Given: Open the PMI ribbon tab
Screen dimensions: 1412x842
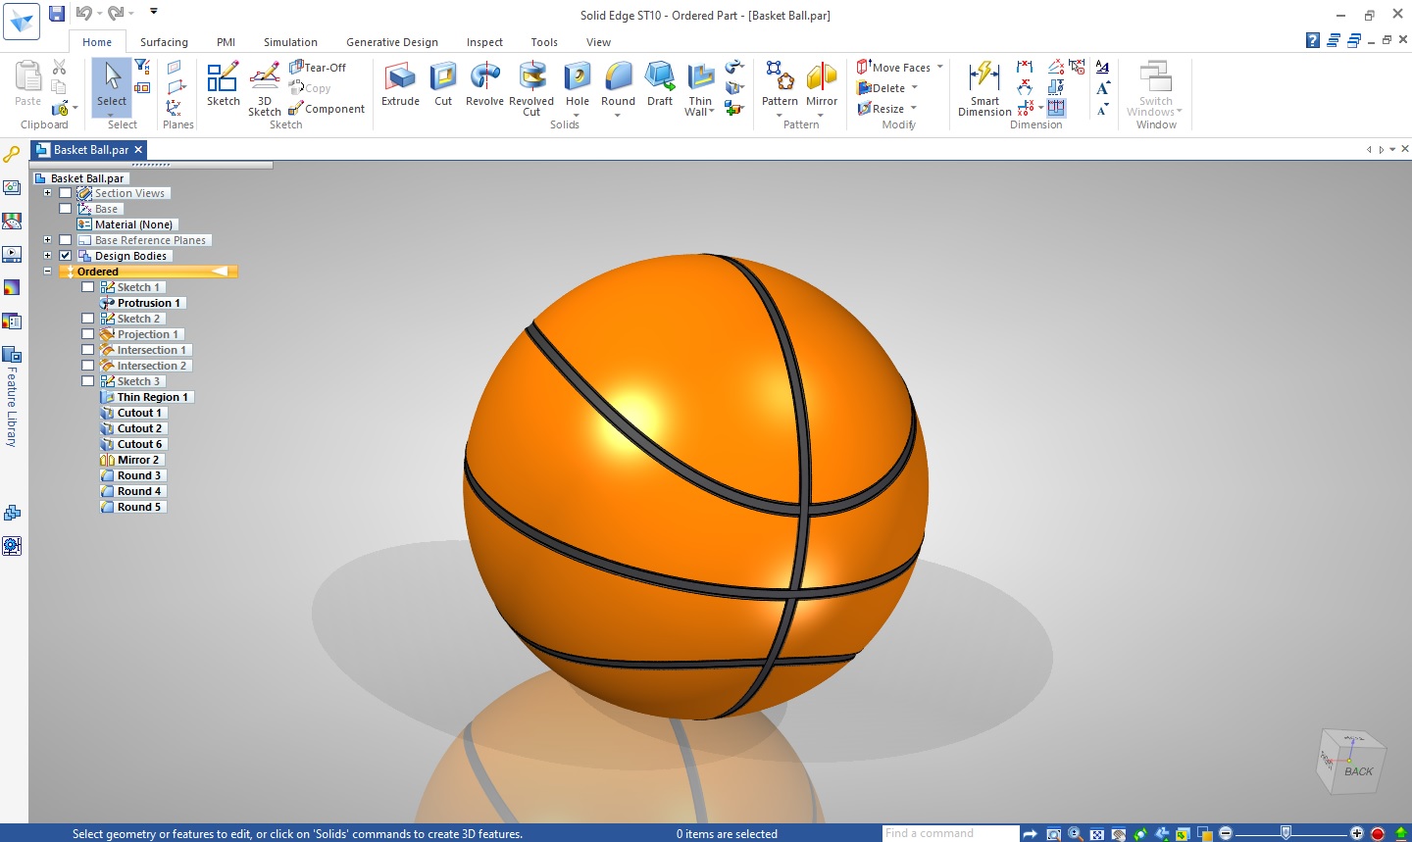Looking at the screenshot, I should [x=226, y=42].
